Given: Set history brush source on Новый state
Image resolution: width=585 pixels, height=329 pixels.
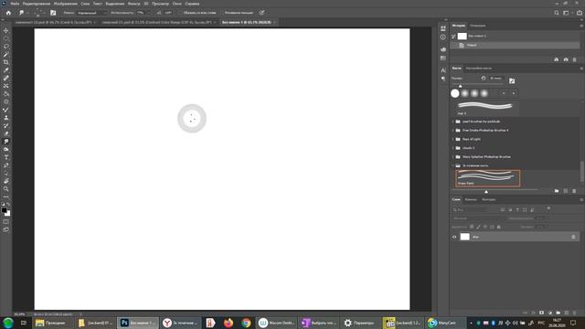Looking at the screenshot, I should [453, 45].
